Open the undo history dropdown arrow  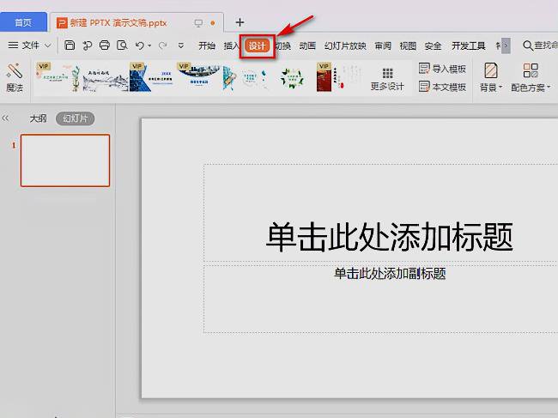[x=149, y=45]
